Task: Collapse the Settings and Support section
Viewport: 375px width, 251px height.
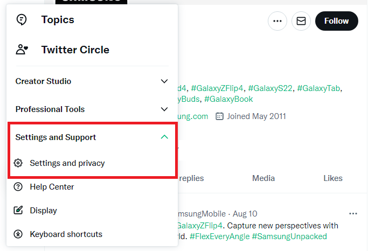Action: [164, 137]
